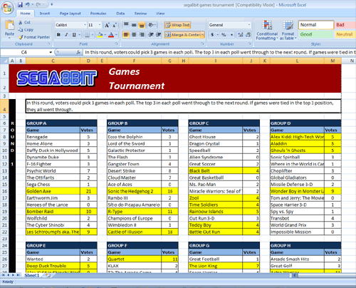Save the workbook from quick access toolbar
This screenshot has width=356, height=288.
tap(20, 4)
